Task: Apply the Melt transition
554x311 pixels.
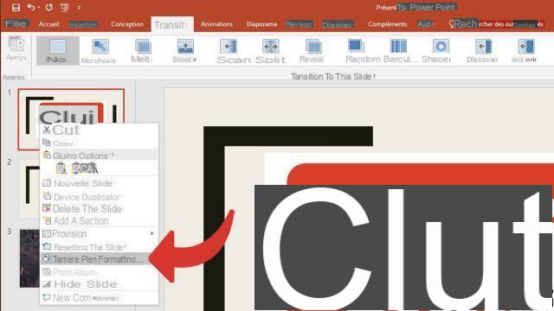Action: (x=142, y=50)
